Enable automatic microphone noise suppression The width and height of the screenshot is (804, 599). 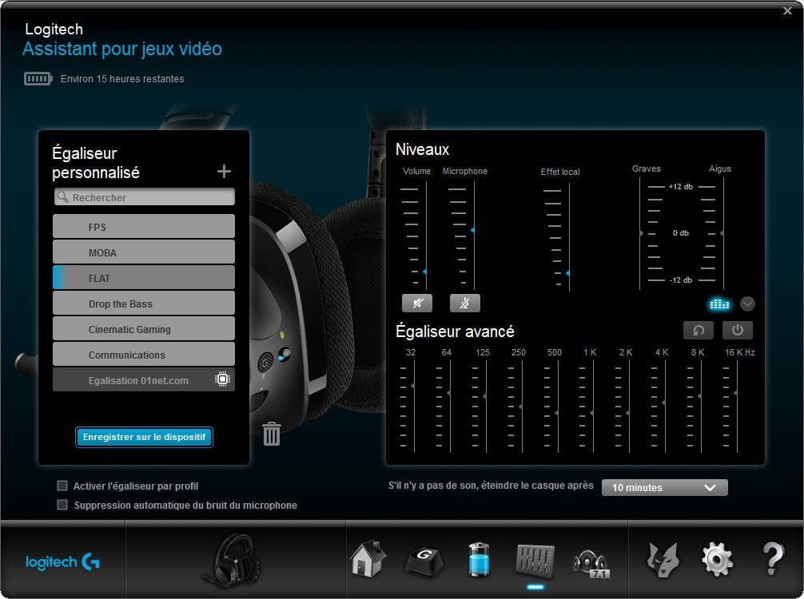pos(62,505)
